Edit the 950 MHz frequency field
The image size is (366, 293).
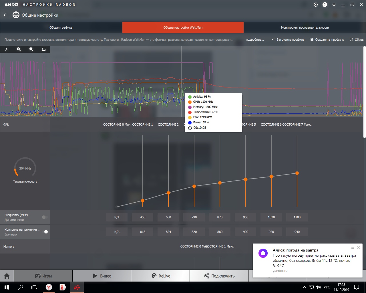click(246, 217)
